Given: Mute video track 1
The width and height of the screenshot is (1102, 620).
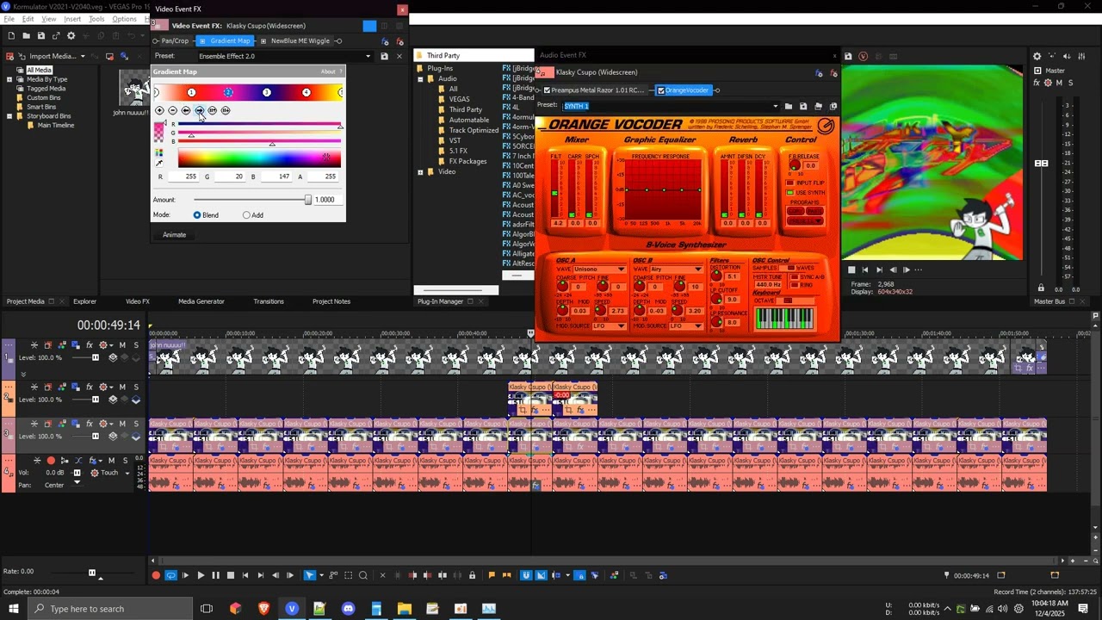Looking at the screenshot, I should pos(122,345).
